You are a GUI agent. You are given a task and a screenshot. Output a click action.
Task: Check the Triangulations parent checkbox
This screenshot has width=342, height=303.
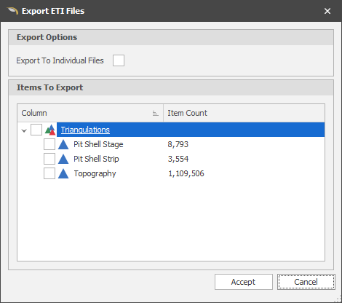36,130
